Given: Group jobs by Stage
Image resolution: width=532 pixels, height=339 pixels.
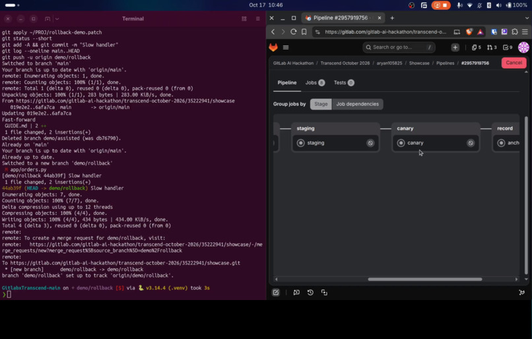Looking at the screenshot, I should 321,104.
